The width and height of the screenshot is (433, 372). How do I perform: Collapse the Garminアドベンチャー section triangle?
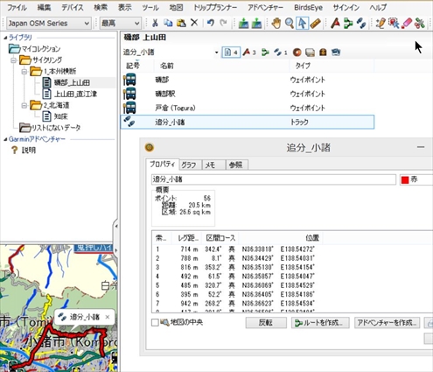point(5,139)
